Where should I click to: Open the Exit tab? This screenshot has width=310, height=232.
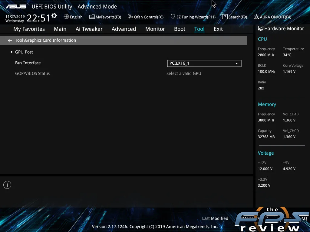[x=218, y=29]
